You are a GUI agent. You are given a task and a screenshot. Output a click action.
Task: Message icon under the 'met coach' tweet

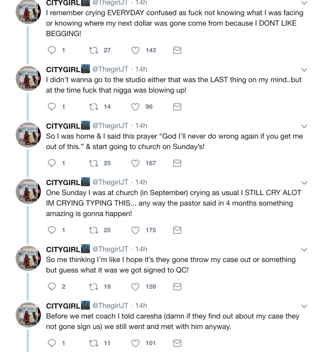(x=177, y=343)
